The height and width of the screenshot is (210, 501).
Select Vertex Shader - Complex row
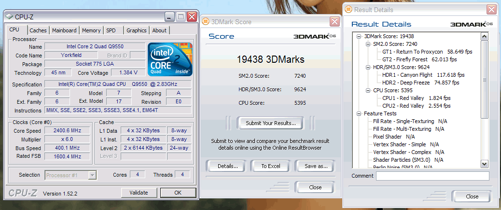click(x=408, y=152)
